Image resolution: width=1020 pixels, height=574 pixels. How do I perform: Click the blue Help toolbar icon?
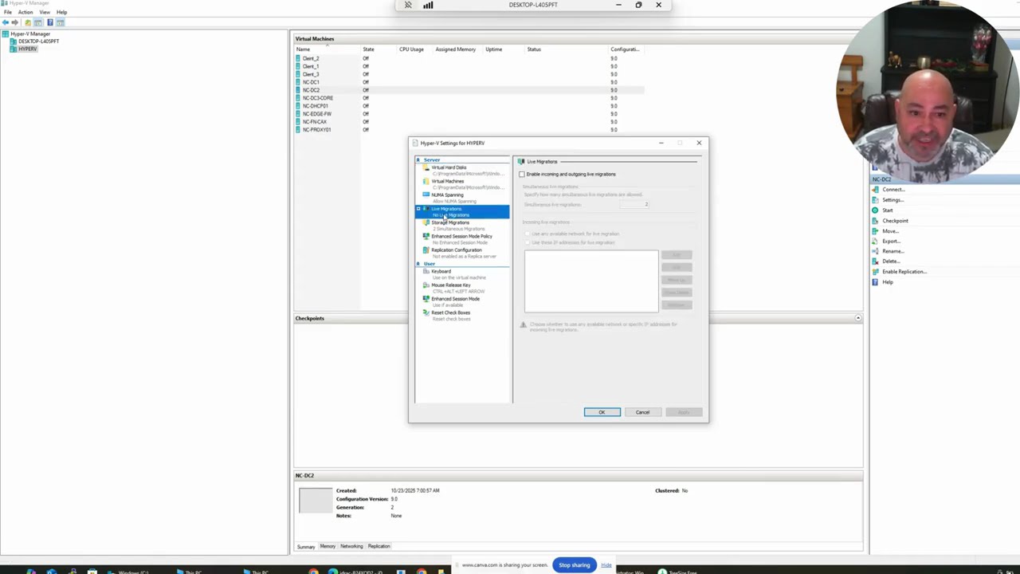coord(49,22)
